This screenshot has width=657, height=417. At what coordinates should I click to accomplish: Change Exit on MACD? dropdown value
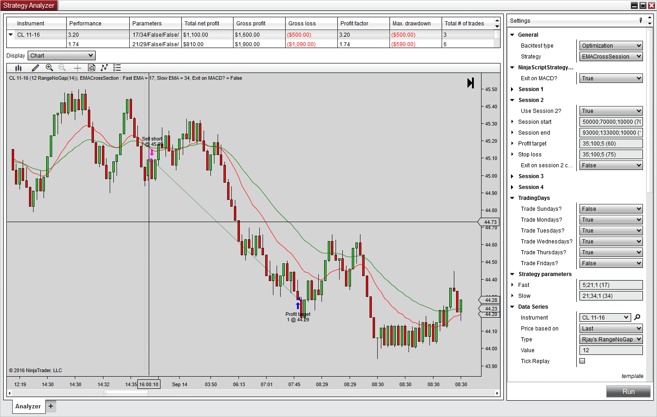click(611, 78)
